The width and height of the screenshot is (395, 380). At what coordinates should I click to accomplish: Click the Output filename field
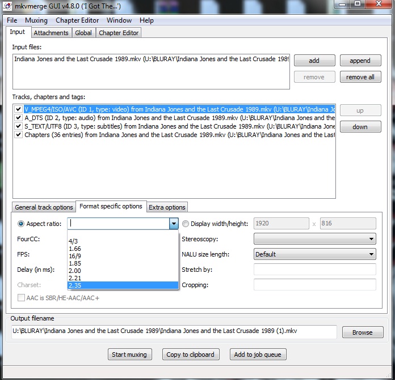click(x=174, y=331)
